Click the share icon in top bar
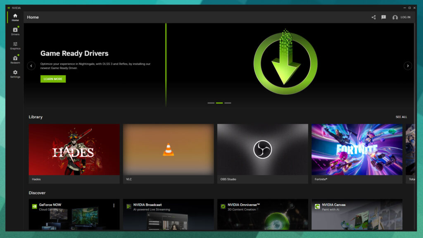The height and width of the screenshot is (238, 423). (373, 17)
